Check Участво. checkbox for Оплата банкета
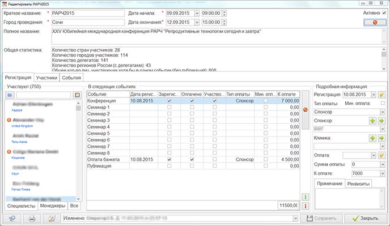 [214, 159]
